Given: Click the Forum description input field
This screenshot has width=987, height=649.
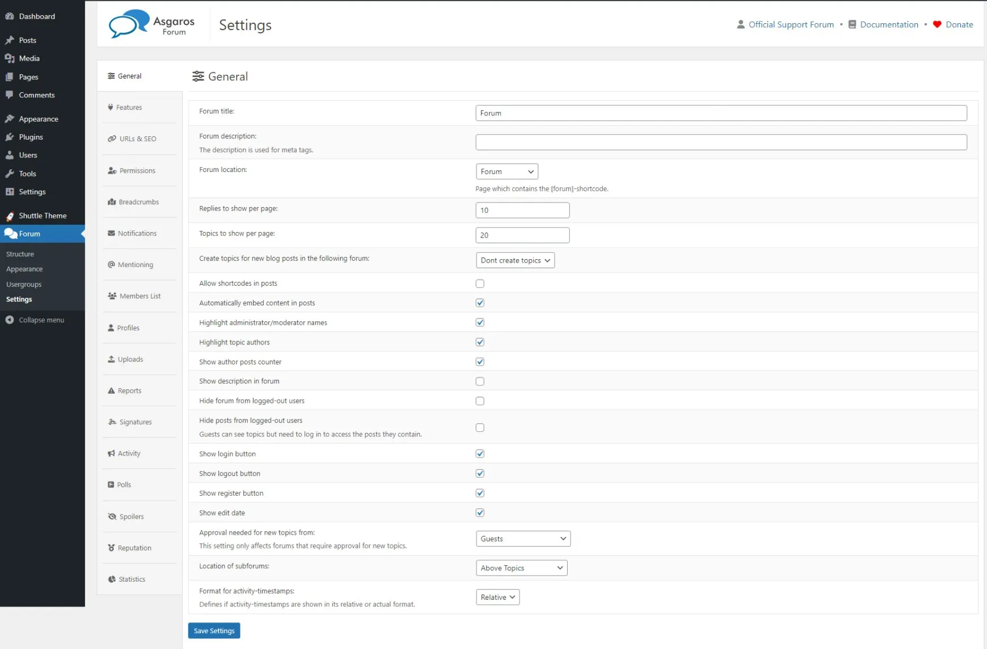Looking at the screenshot, I should (720, 142).
